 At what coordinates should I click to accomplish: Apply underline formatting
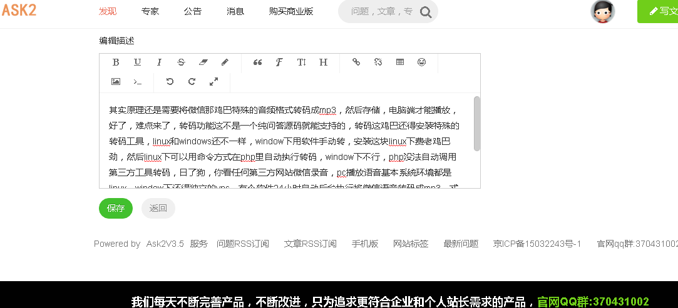137,62
